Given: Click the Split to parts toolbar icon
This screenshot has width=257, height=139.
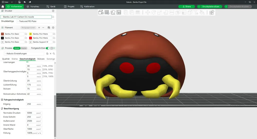Looking at the screenshot, I should click(x=132, y=12).
